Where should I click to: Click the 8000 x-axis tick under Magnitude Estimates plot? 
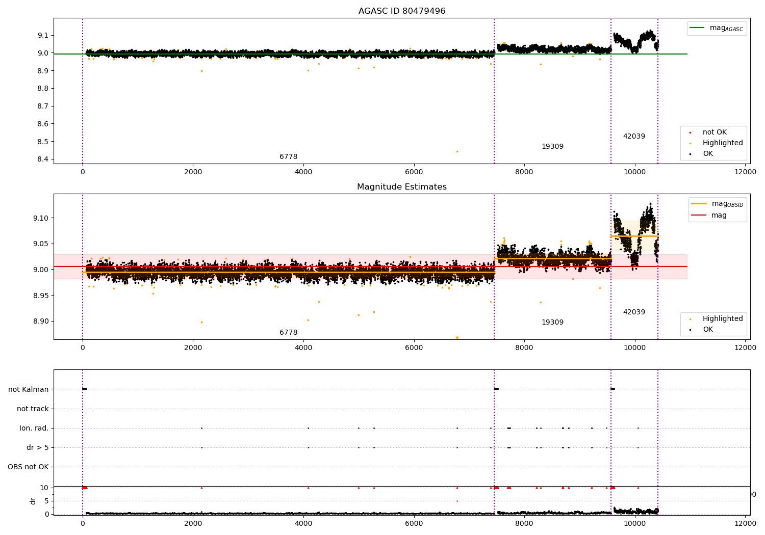click(x=524, y=347)
